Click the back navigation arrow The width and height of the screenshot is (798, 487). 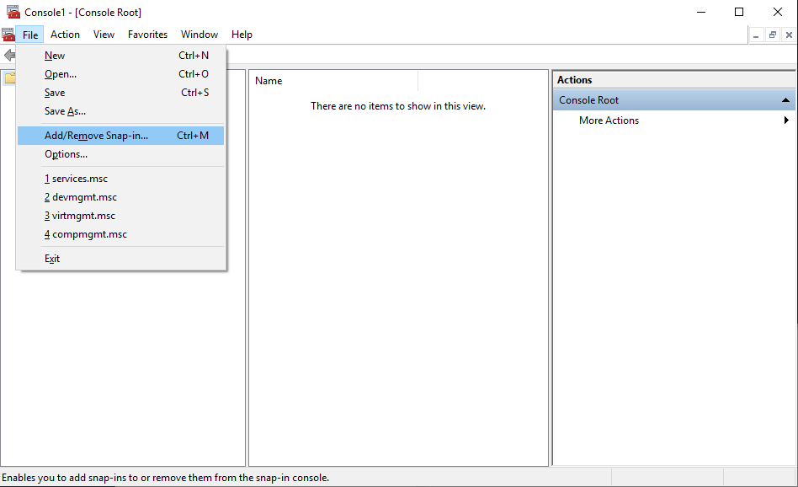(x=9, y=56)
